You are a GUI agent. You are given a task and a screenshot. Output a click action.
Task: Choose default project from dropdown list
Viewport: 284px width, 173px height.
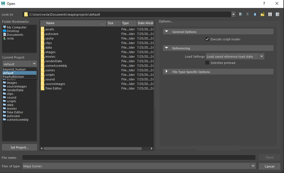(x=20, y=73)
